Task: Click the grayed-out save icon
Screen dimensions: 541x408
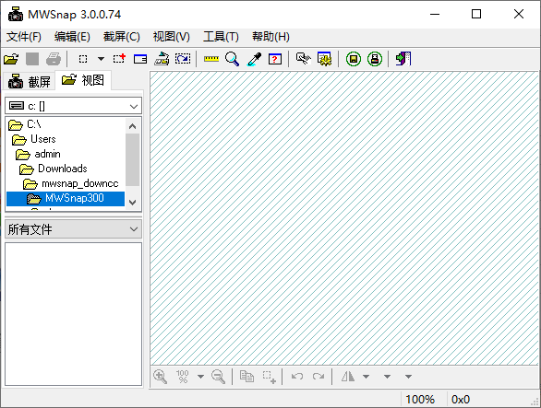Action: (32, 59)
